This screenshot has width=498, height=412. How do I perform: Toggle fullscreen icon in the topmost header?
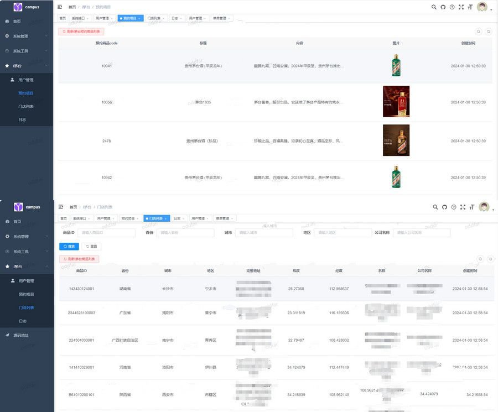[x=461, y=7]
